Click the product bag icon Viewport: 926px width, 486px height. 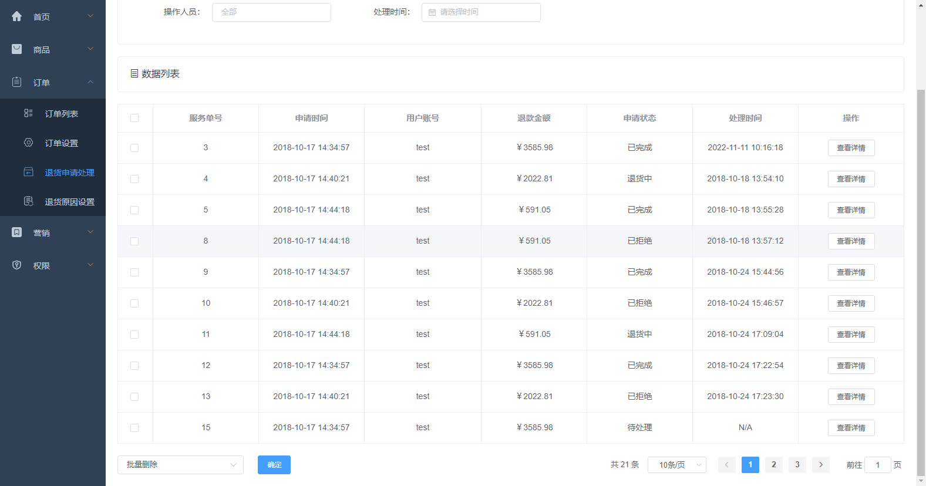point(17,49)
